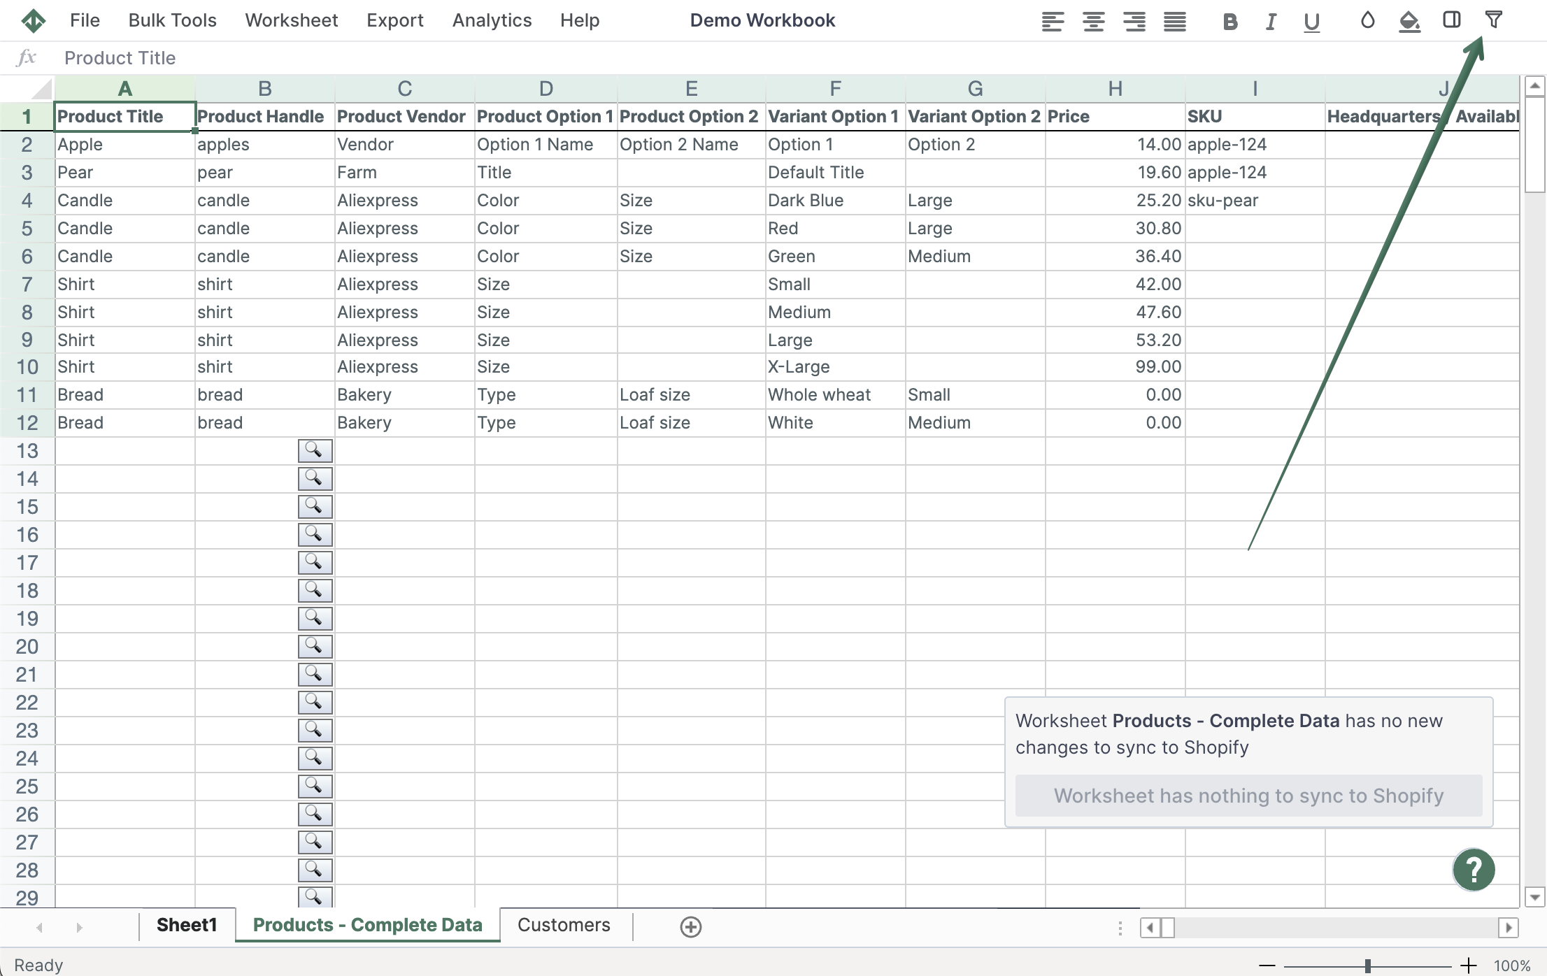Apply justify text alignment
Viewport: 1547px width, 976px height.
pos(1174,22)
